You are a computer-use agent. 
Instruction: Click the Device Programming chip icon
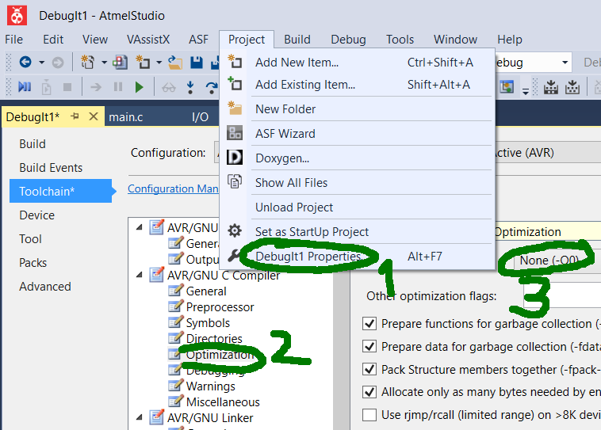(x=549, y=87)
